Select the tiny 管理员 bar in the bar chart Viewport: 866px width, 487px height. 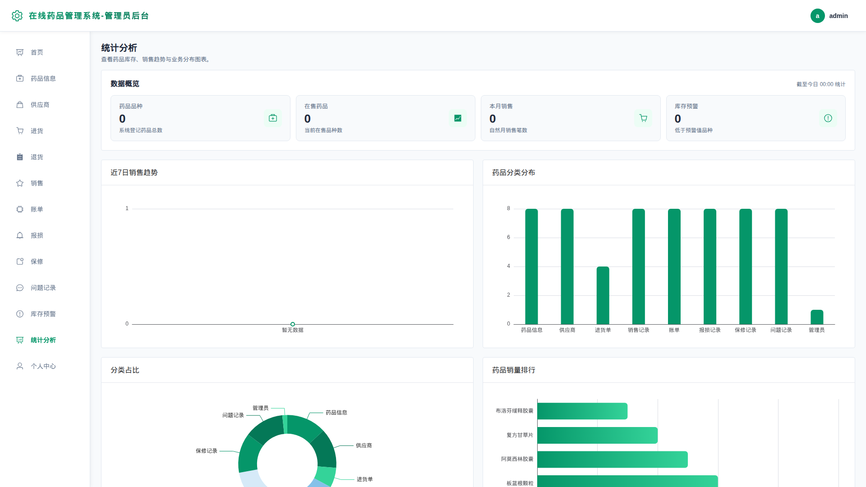tap(817, 317)
